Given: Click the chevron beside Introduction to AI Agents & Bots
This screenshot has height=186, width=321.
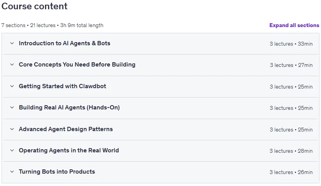Looking at the screenshot, I should 12,43.
